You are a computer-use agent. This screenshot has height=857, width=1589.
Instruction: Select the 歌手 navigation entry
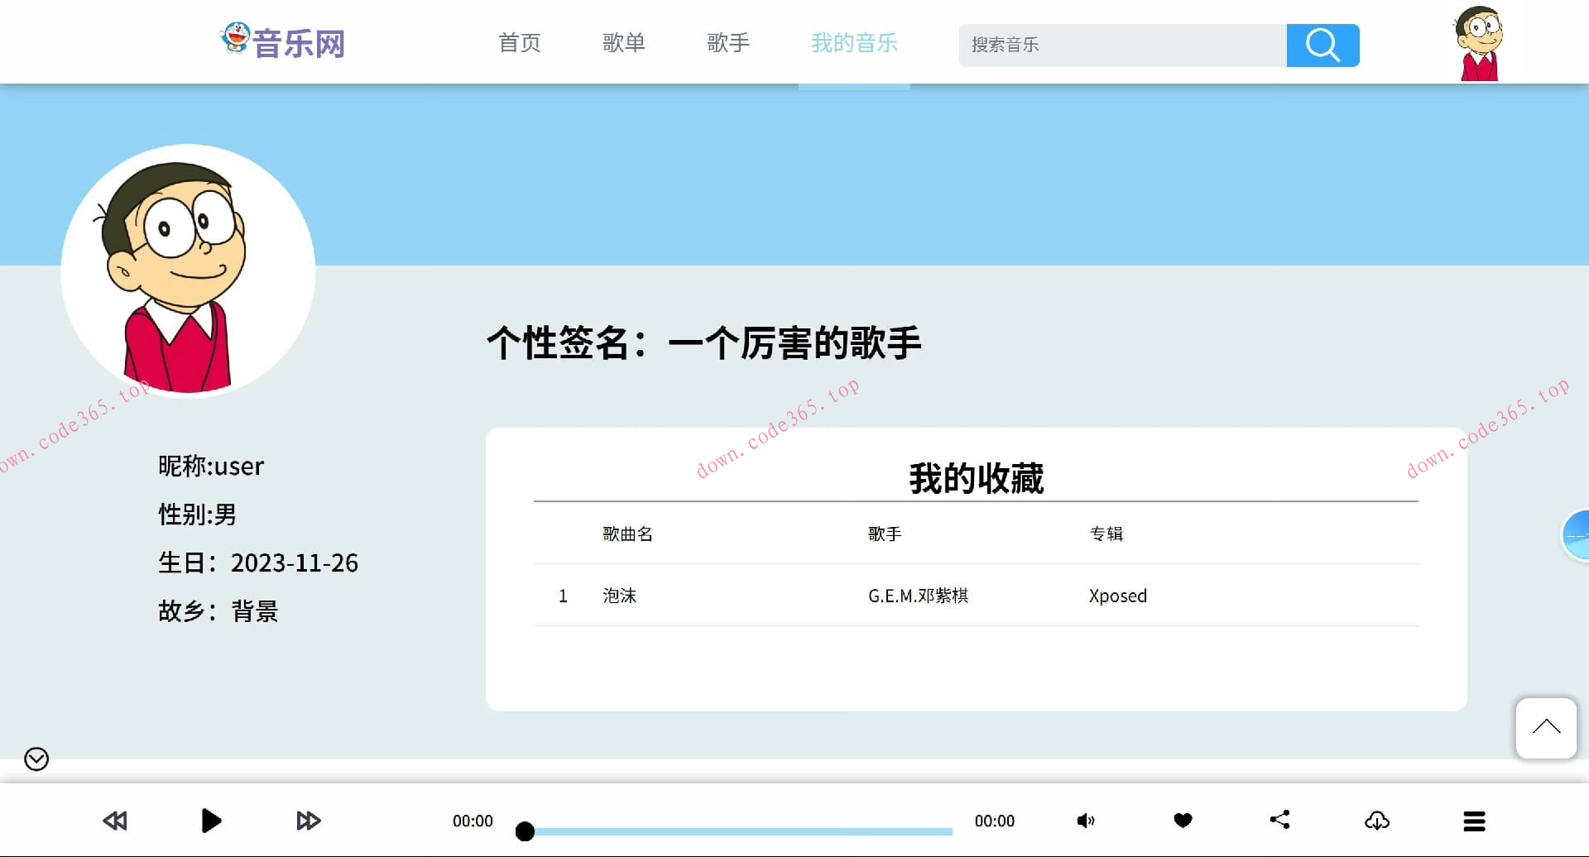tap(727, 43)
